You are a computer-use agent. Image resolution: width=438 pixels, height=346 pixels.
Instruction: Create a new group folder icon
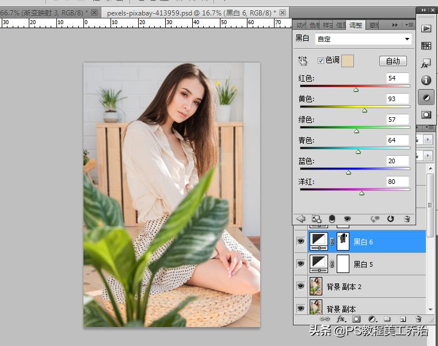coord(387,318)
